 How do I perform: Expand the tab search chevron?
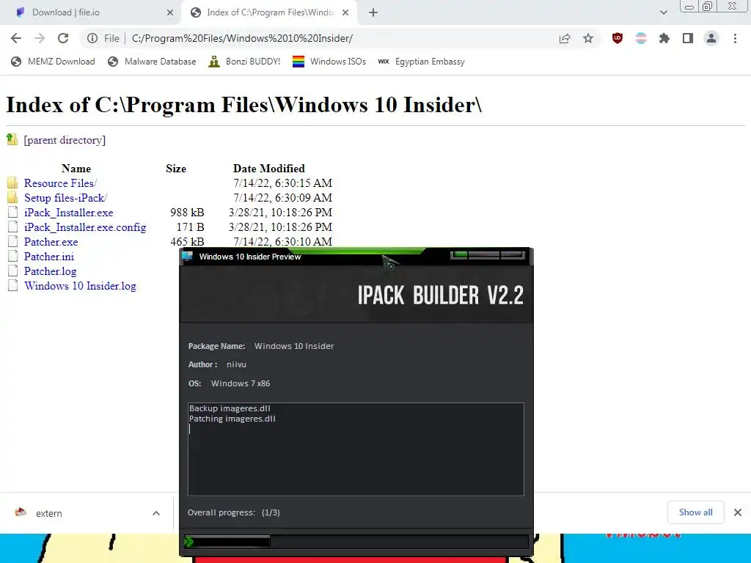tap(663, 13)
